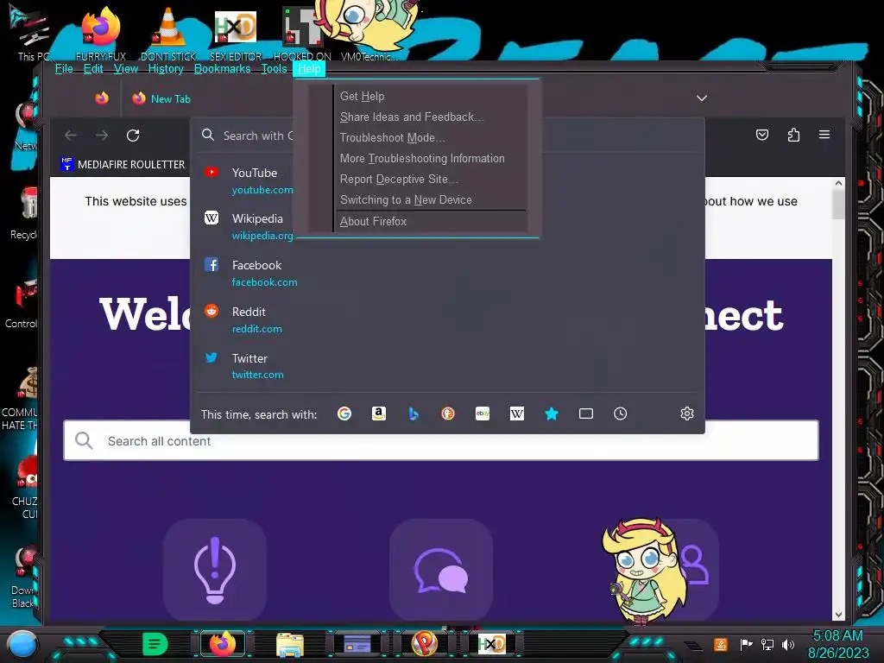
Task: Choose Switching to a New Device
Action: coord(432,200)
